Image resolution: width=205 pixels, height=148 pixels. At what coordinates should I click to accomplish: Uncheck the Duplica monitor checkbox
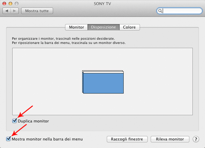coord(14,121)
